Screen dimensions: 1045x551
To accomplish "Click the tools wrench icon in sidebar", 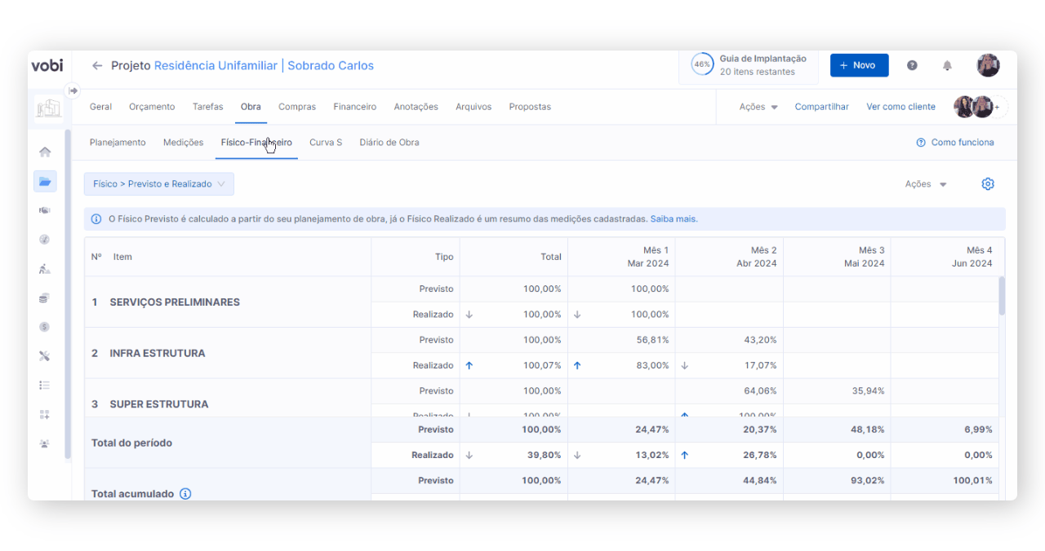I will point(45,356).
